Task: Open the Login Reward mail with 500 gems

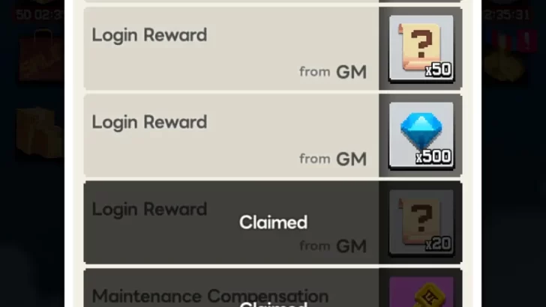Action: 273,136
